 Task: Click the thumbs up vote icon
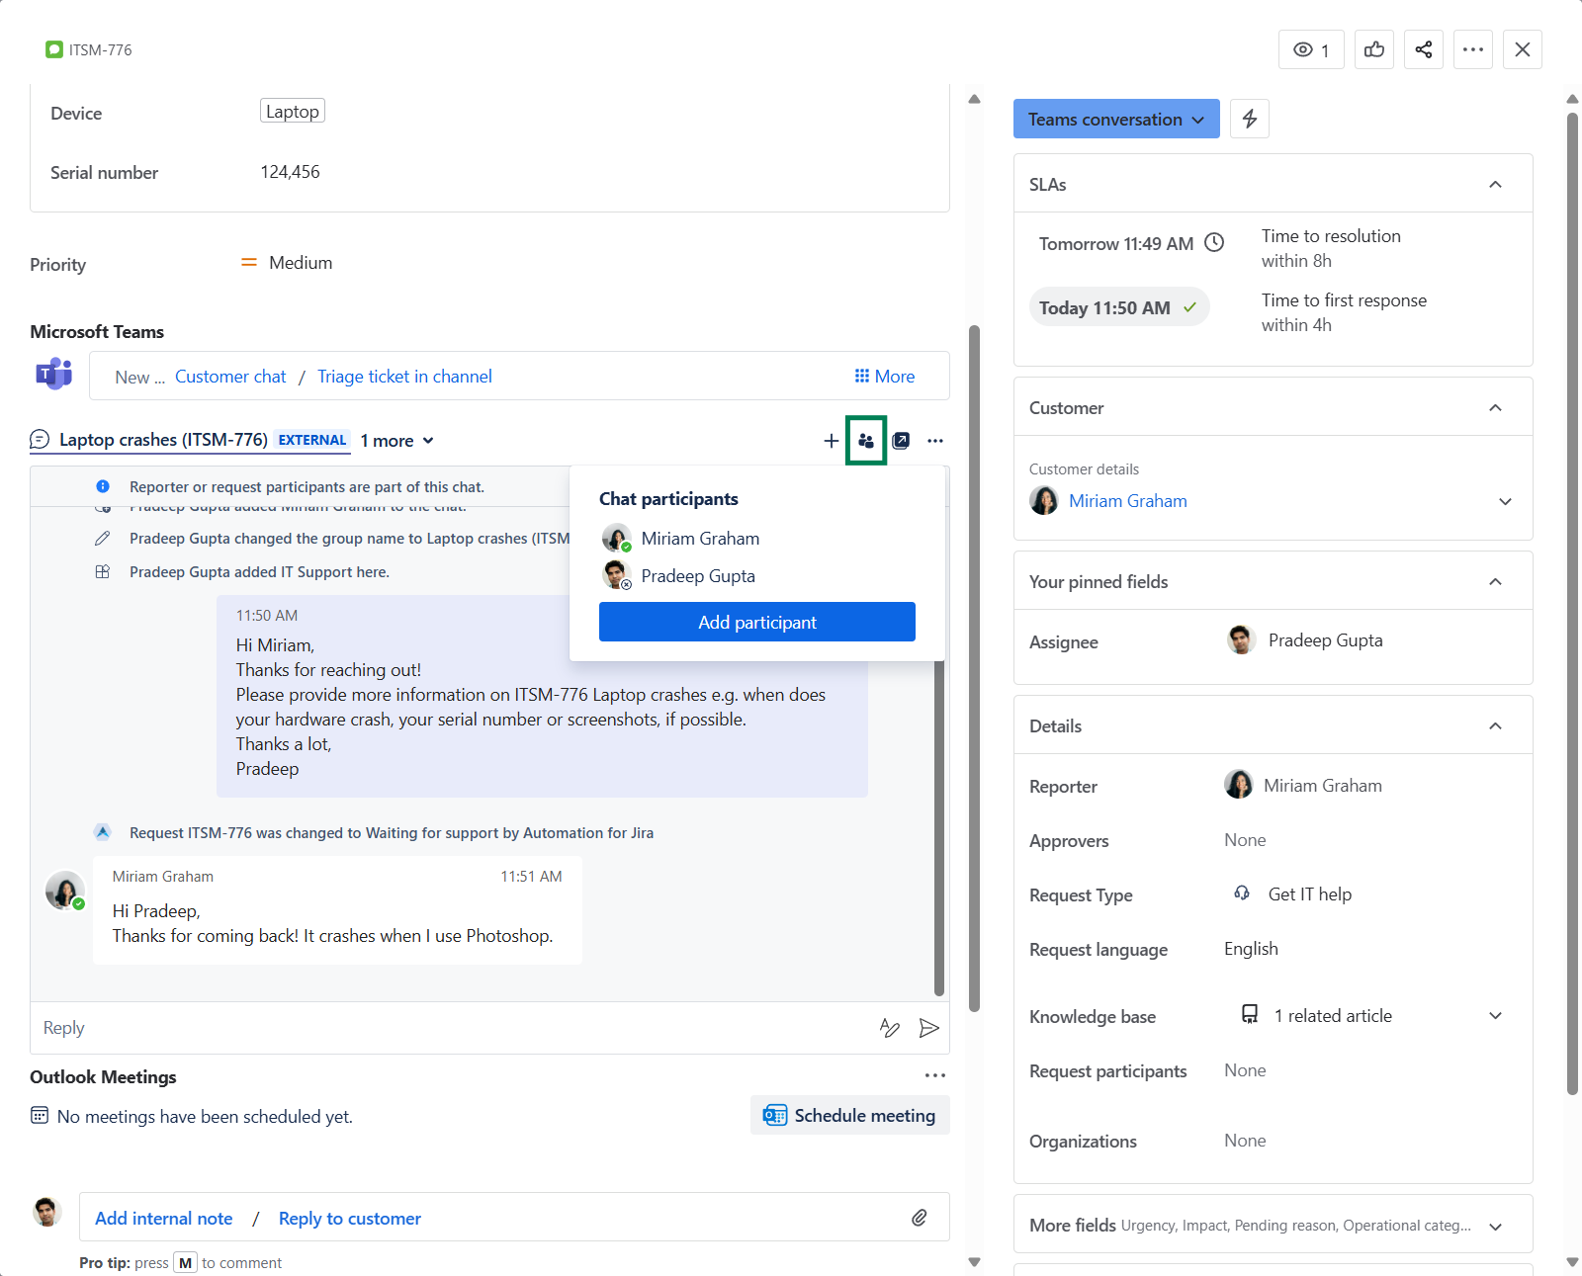point(1374,49)
